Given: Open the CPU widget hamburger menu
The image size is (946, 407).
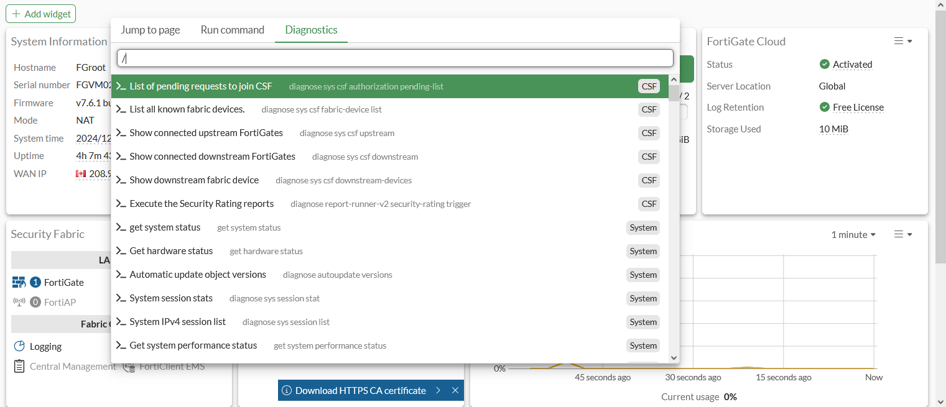Looking at the screenshot, I should [903, 234].
